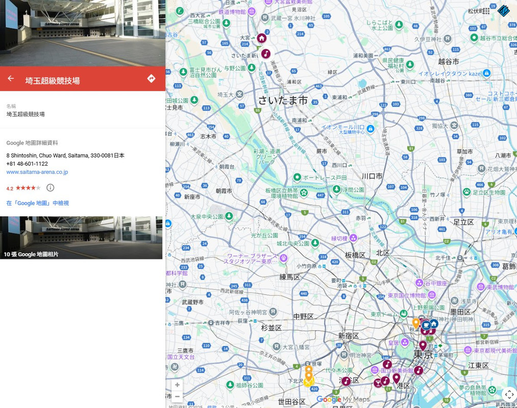Open 在「Google 地圖」中檢視 link

[38, 203]
